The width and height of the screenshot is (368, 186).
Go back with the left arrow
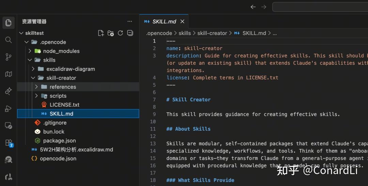click(253, 7)
